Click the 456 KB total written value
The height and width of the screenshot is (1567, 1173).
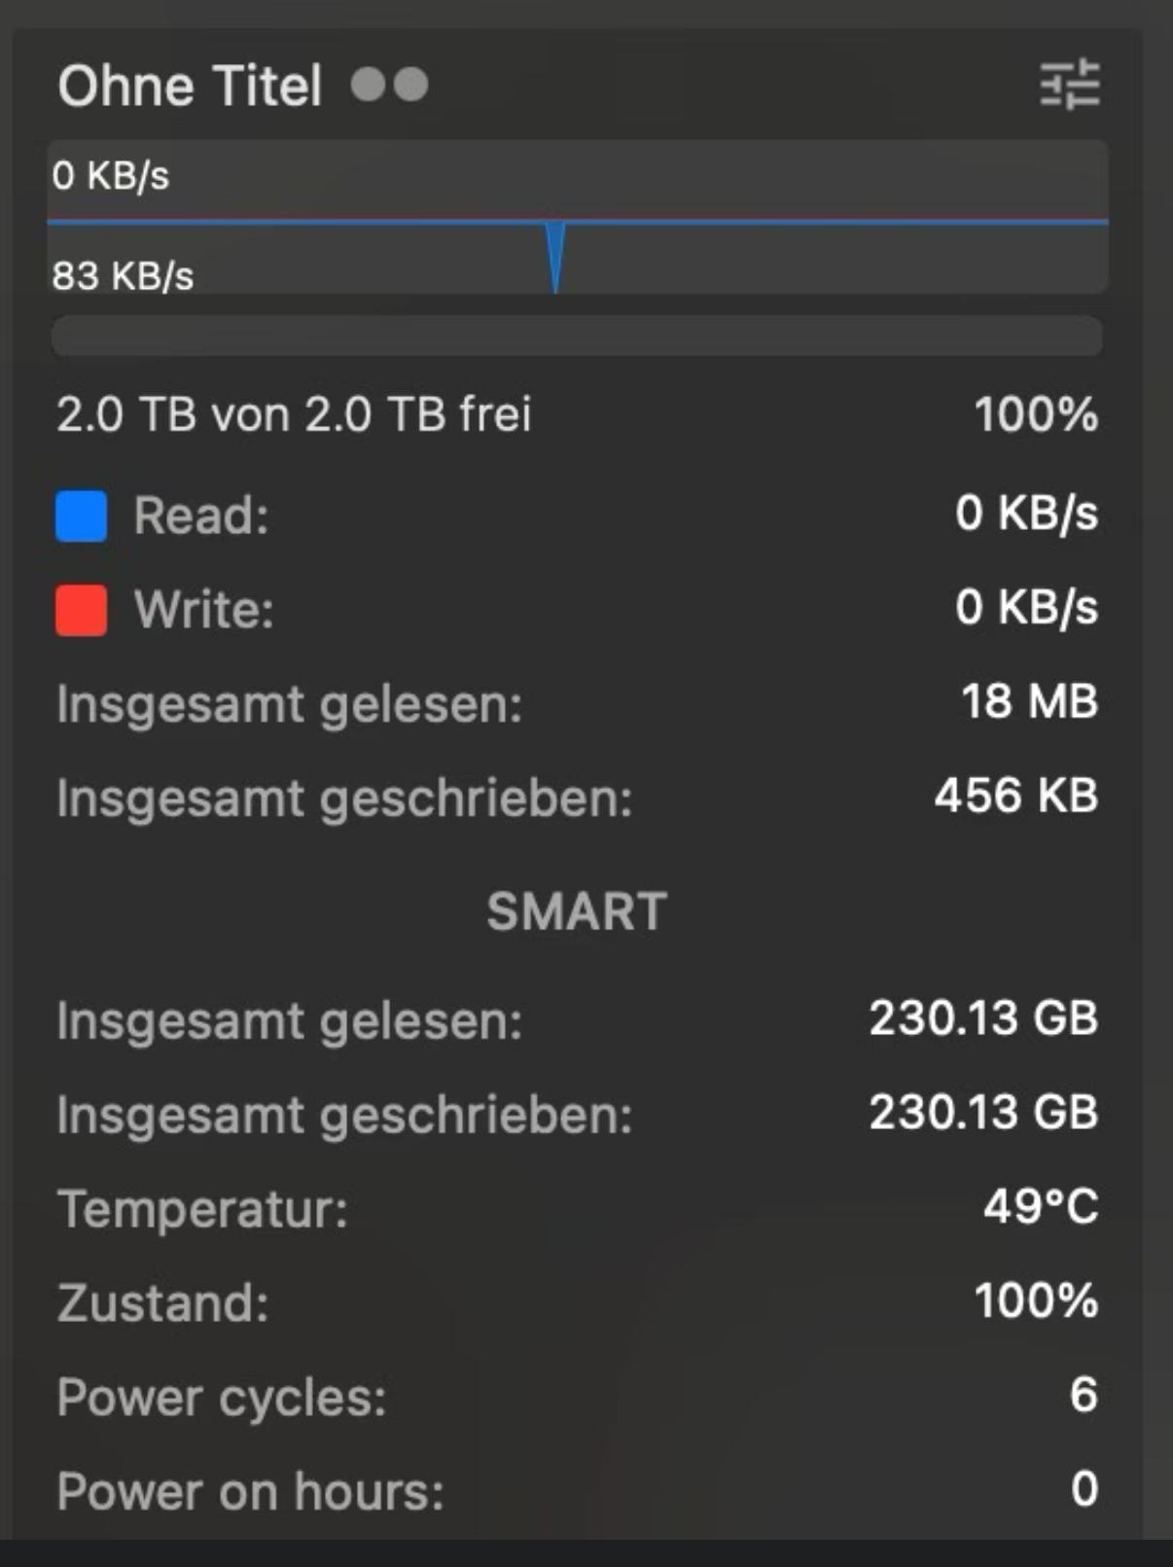pos(1015,796)
